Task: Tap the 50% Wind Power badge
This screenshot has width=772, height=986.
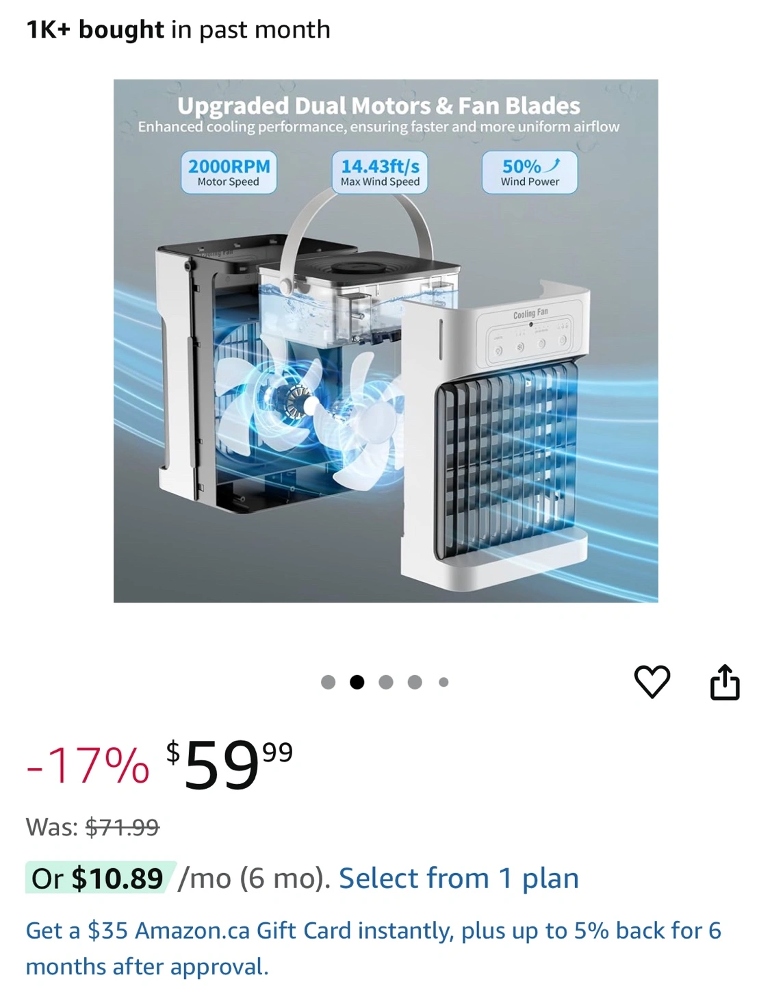Action: pos(530,172)
